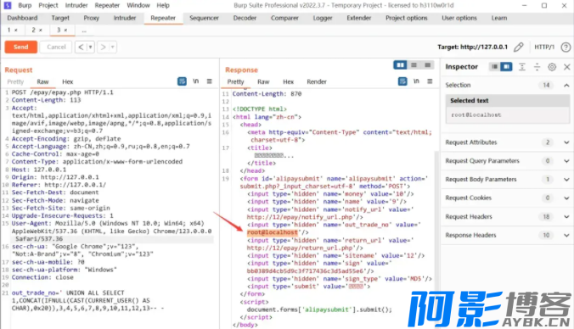Image resolution: width=574 pixels, height=329 pixels.
Task: Switch to the Logger tab
Action: coord(322,18)
